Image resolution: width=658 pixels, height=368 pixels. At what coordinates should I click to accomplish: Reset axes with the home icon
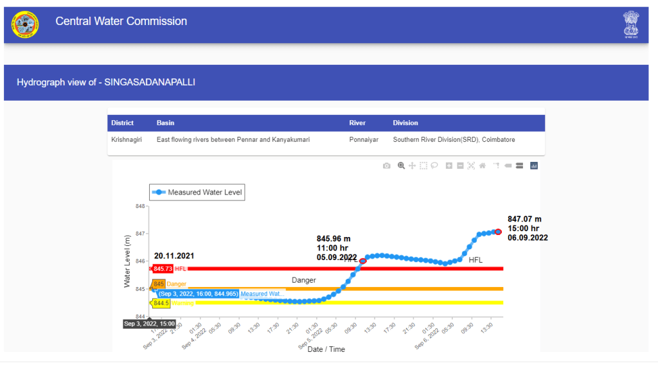[x=482, y=166]
